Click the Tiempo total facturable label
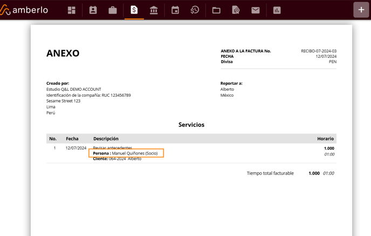The image size is (371, 236). point(270,173)
